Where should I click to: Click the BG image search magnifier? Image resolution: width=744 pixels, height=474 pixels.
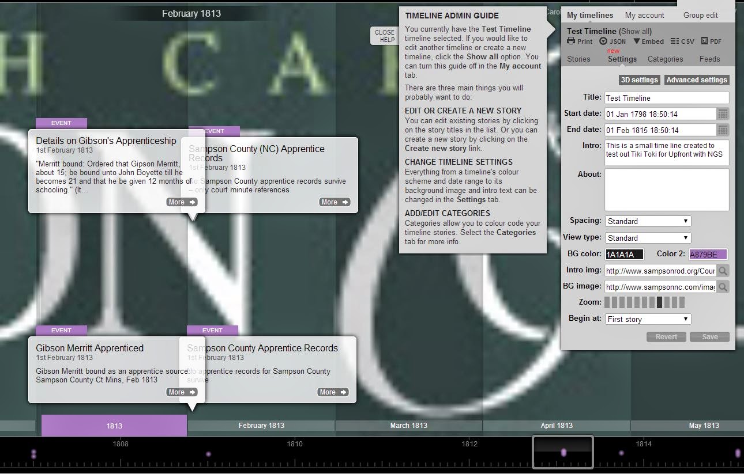coord(723,286)
